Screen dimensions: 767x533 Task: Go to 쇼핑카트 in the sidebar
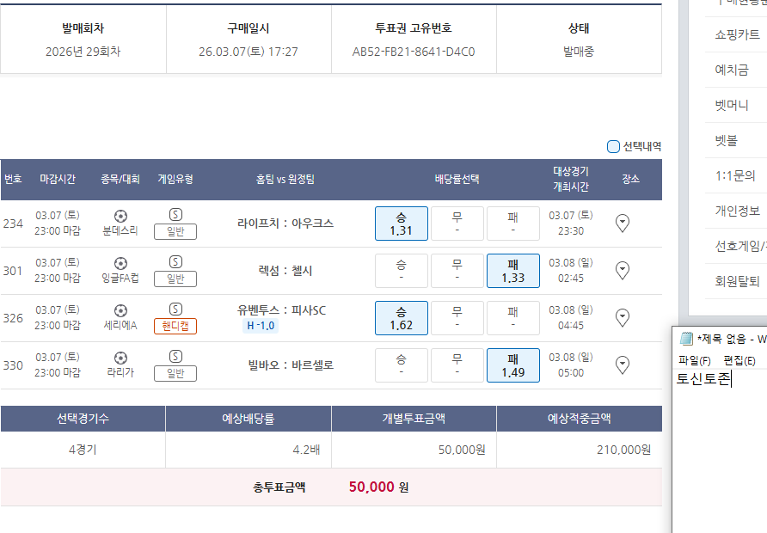click(737, 35)
